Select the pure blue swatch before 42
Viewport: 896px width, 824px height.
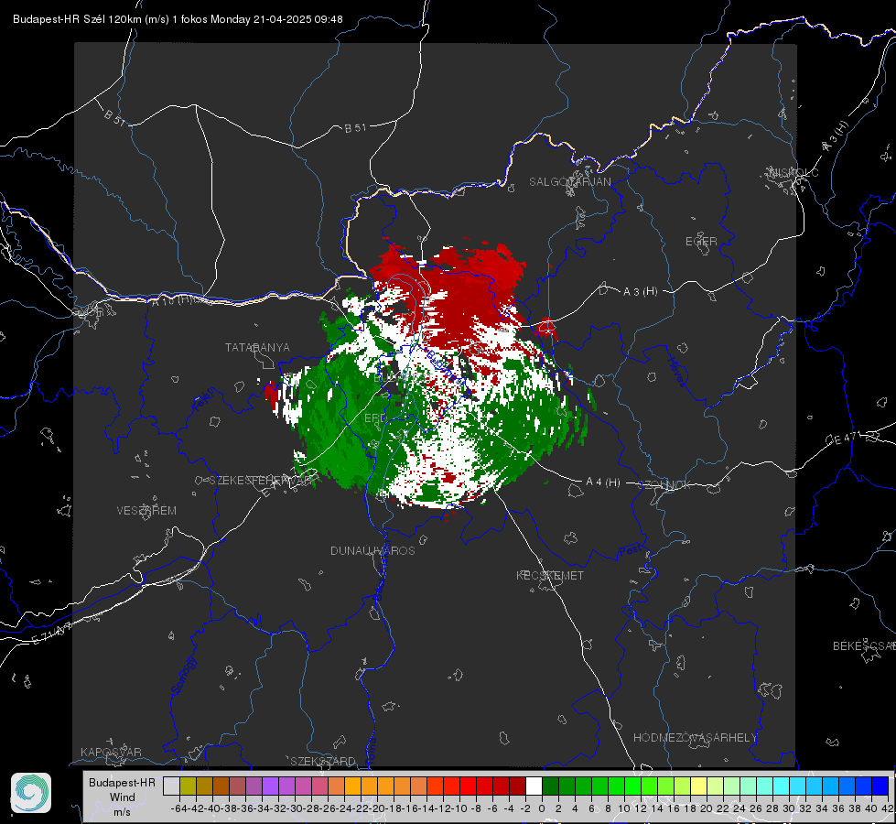[880, 786]
